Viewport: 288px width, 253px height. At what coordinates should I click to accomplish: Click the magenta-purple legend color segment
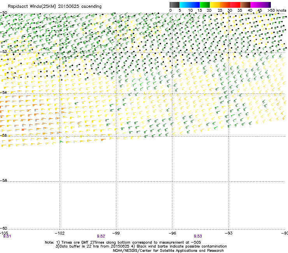[x=260, y=5]
